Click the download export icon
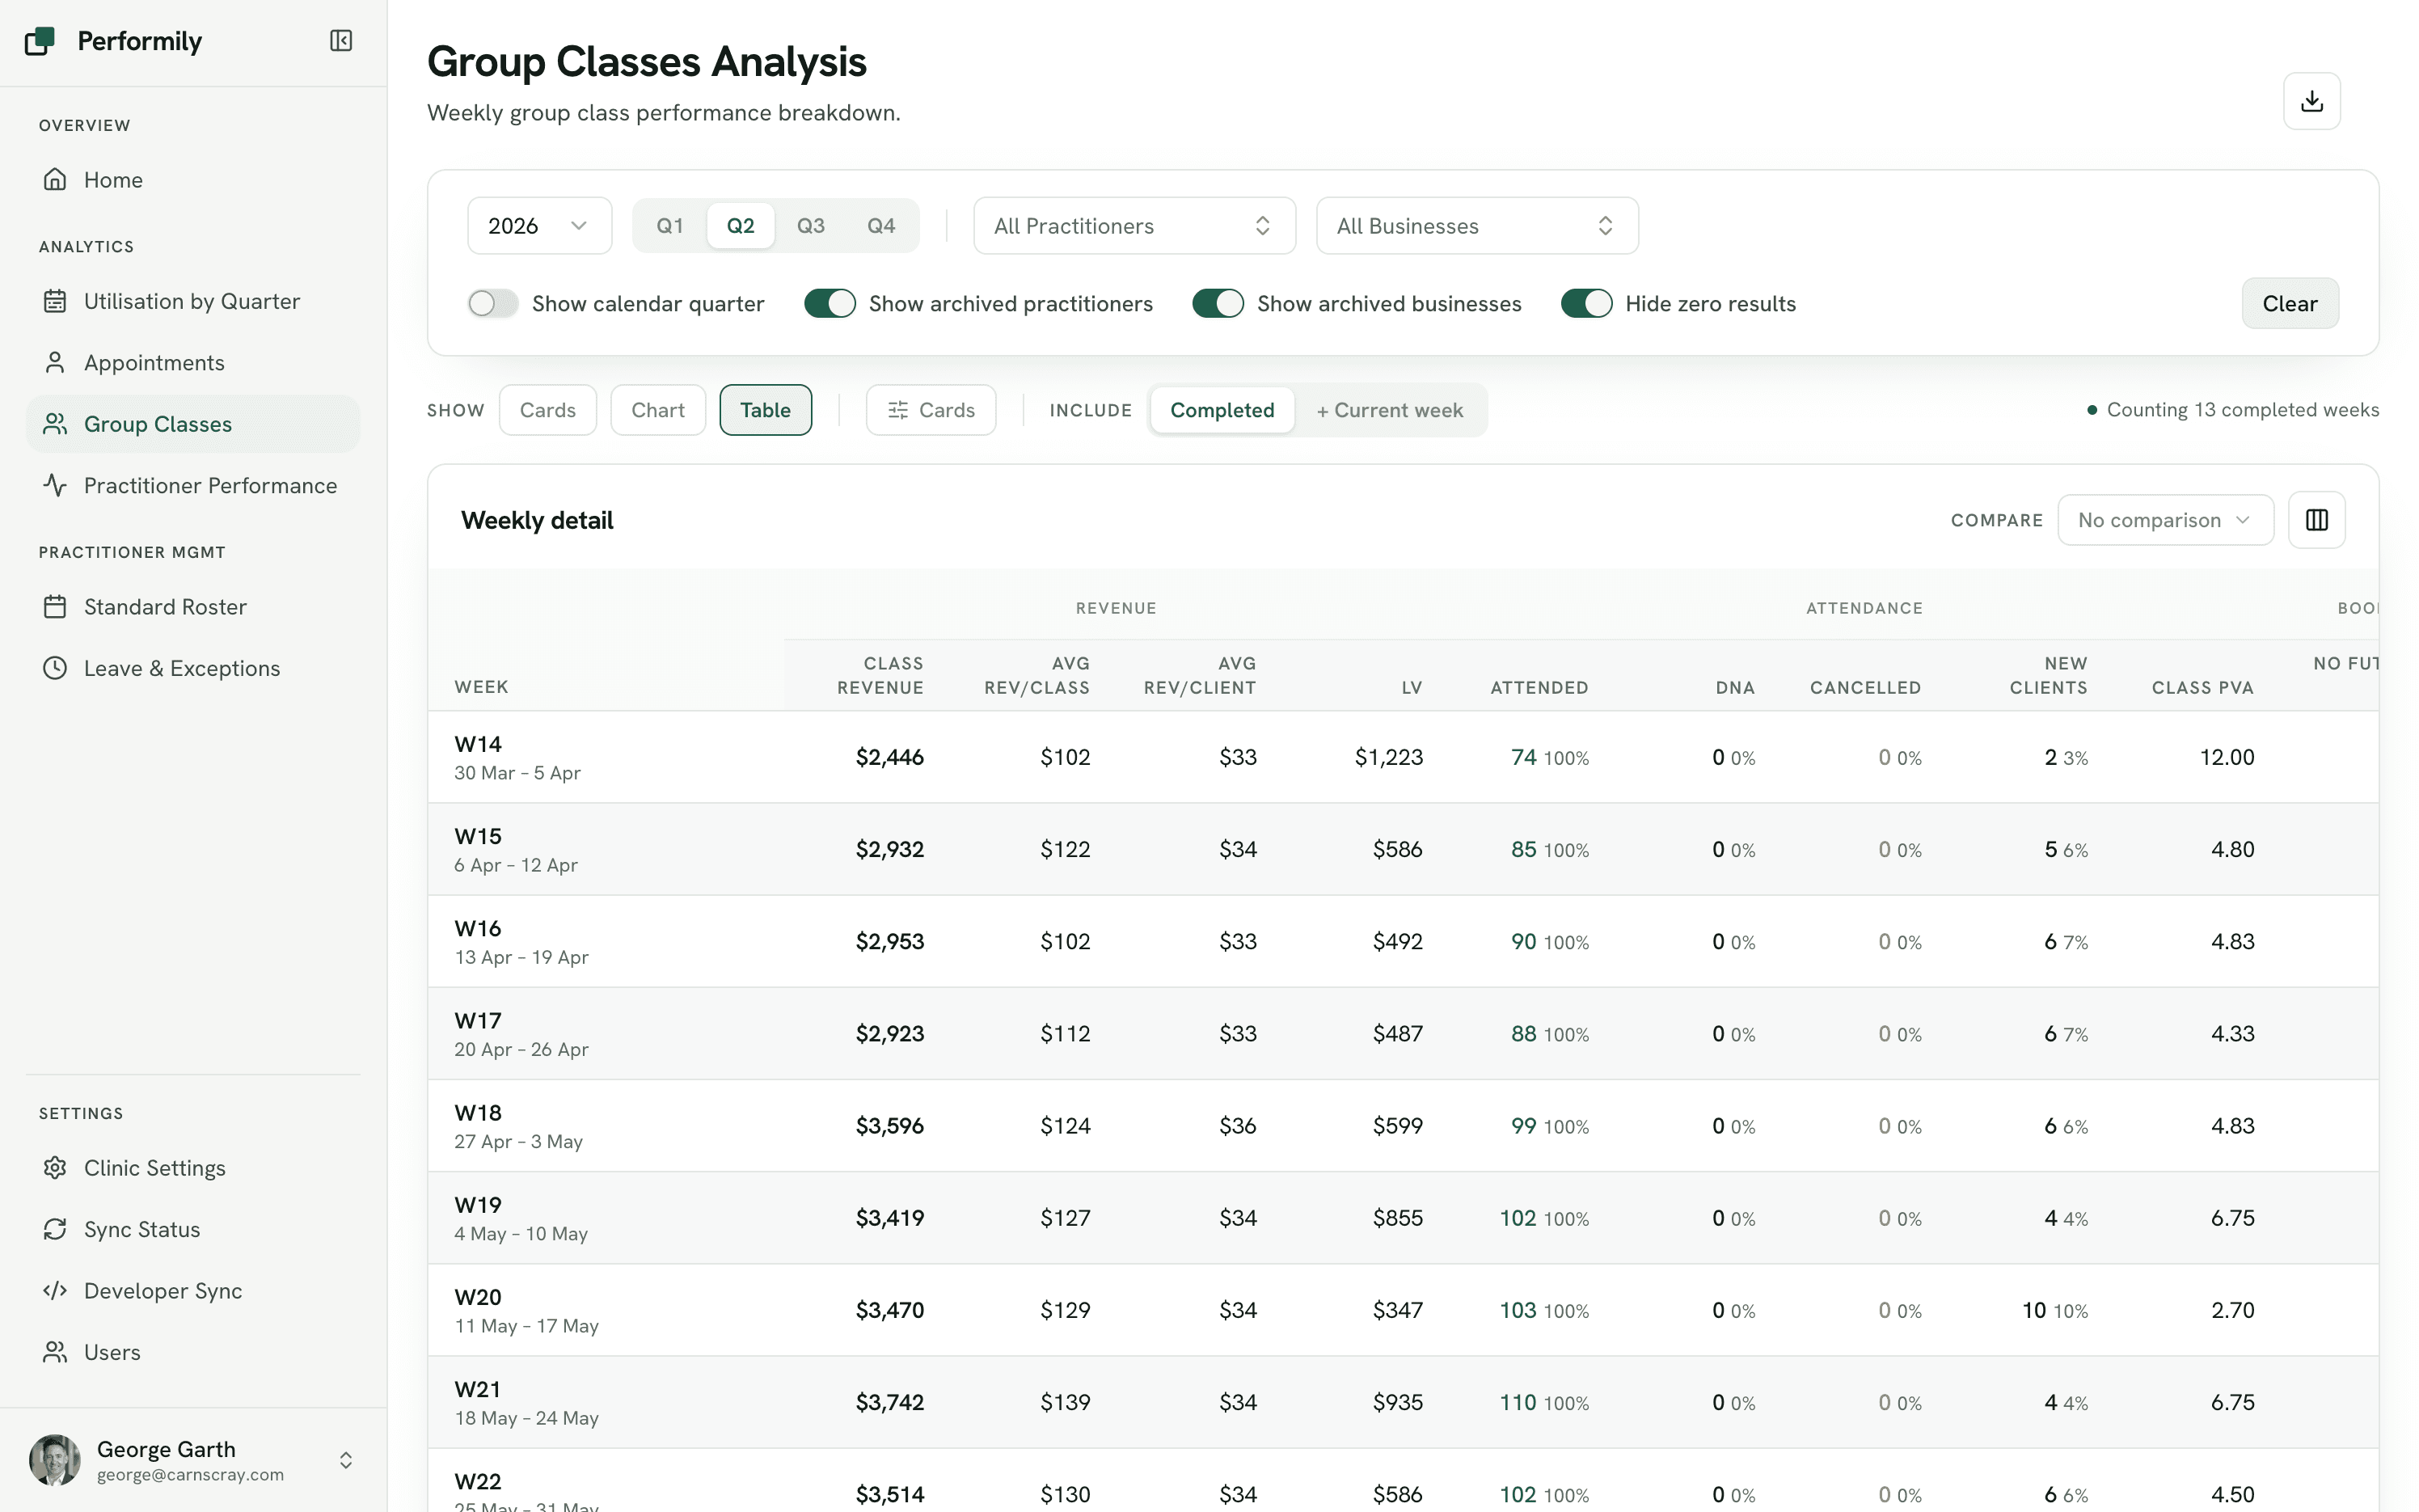Viewport: 2419px width, 1512px height. tap(2311, 101)
